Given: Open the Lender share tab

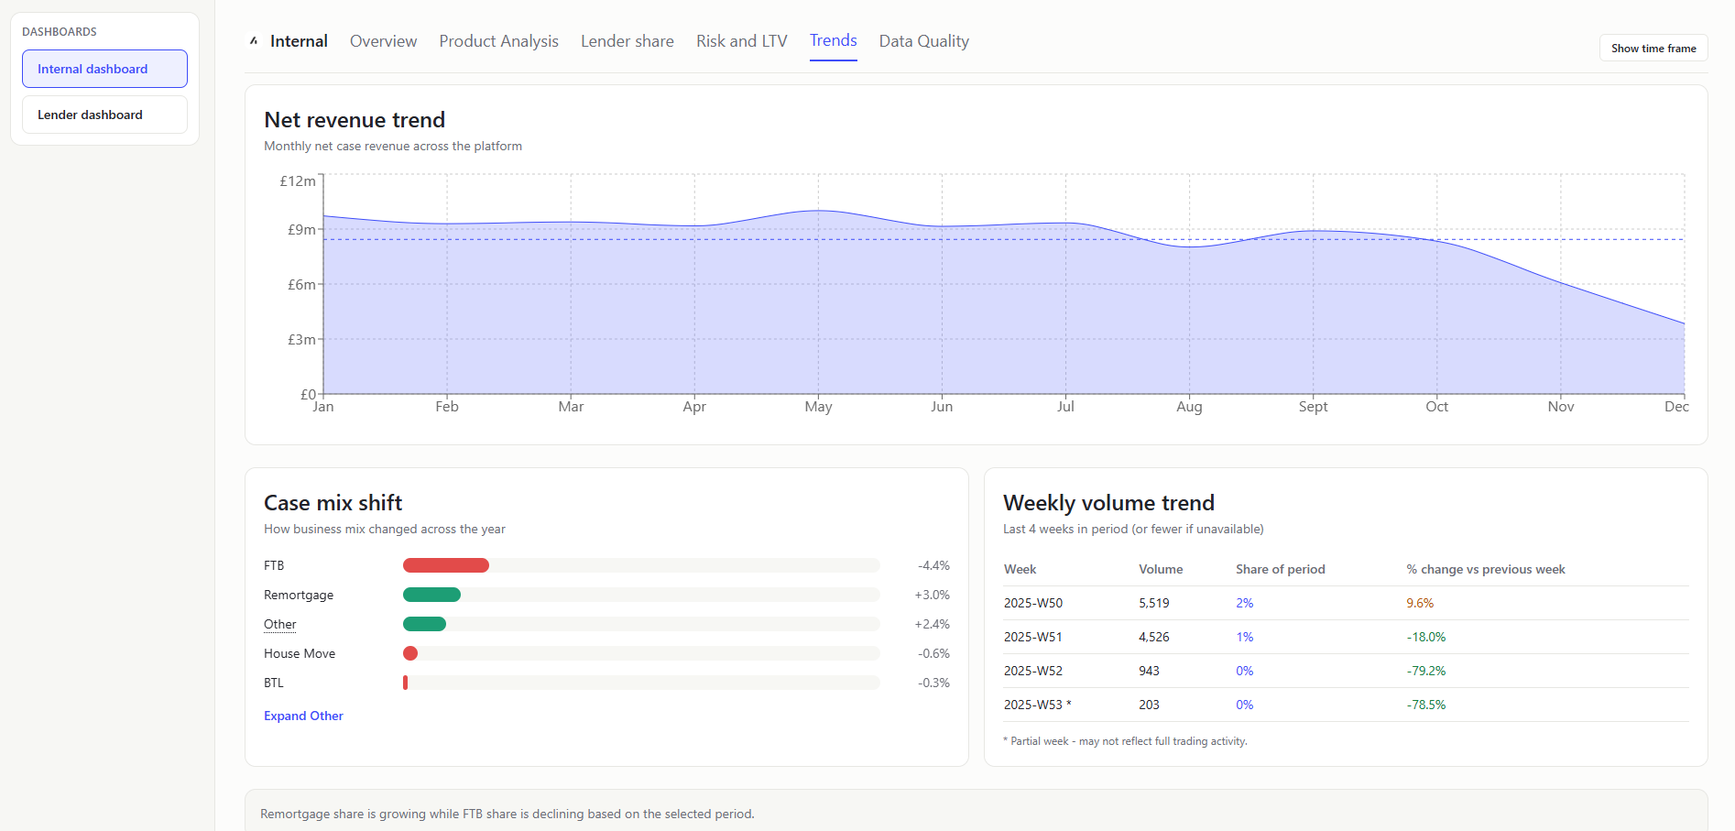Looking at the screenshot, I should [627, 40].
